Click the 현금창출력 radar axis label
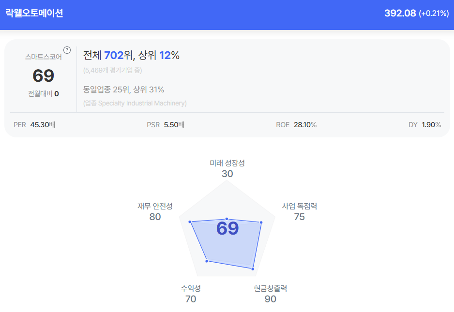The height and width of the screenshot is (312, 454). pyautogui.click(x=270, y=288)
